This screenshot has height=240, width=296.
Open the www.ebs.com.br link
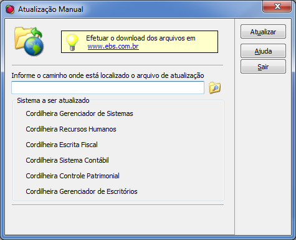113,46
